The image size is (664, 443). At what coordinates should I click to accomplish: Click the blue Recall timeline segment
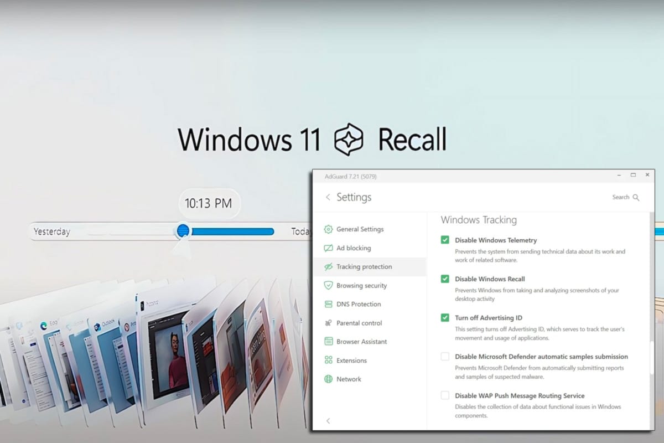(x=232, y=231)
